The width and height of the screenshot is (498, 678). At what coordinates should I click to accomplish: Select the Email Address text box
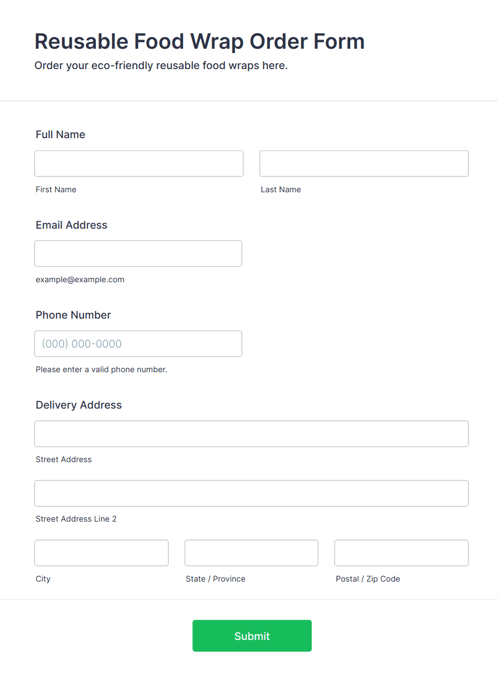[x=138, y=253]
